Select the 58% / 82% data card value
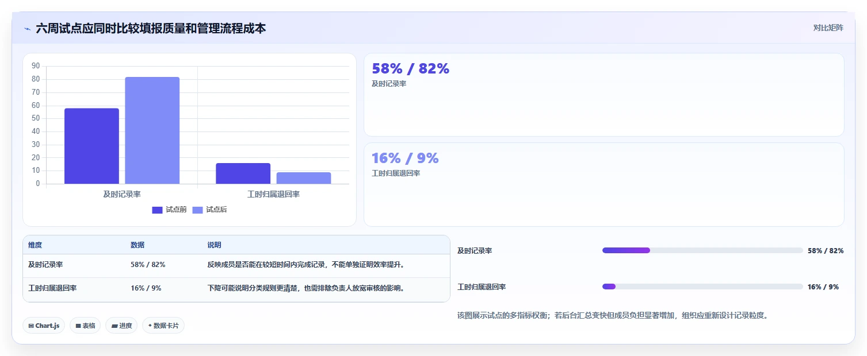This screenshot has height=356, width=867. (410, 68)
